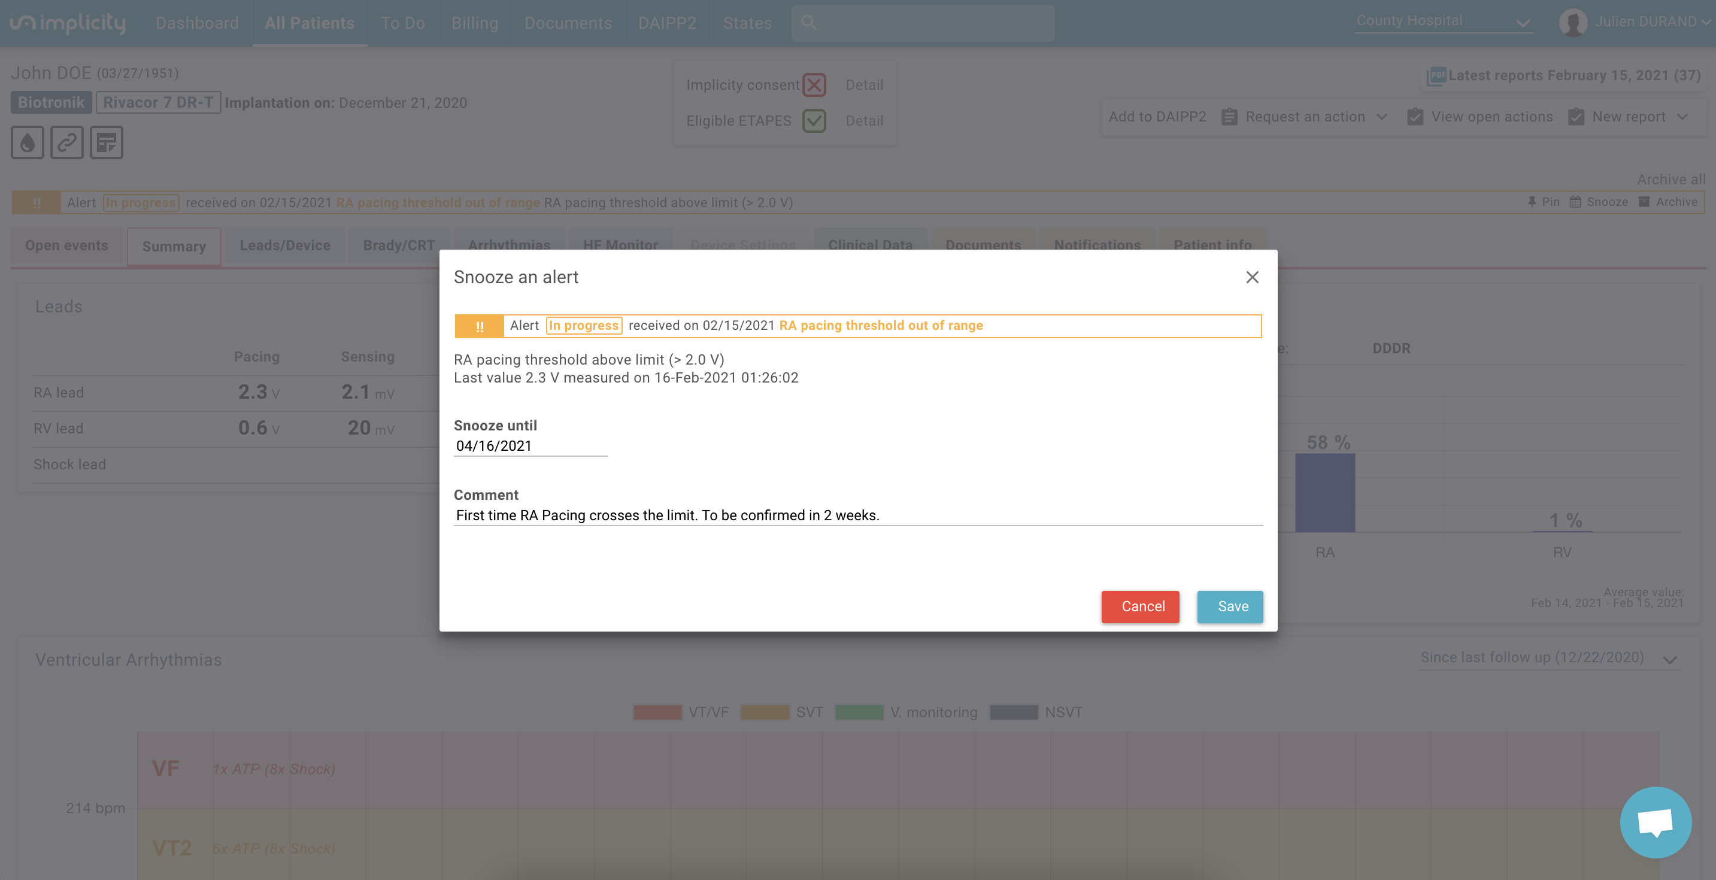
Task: Expand the New report chevron
Action: [x=1682, y=117]
